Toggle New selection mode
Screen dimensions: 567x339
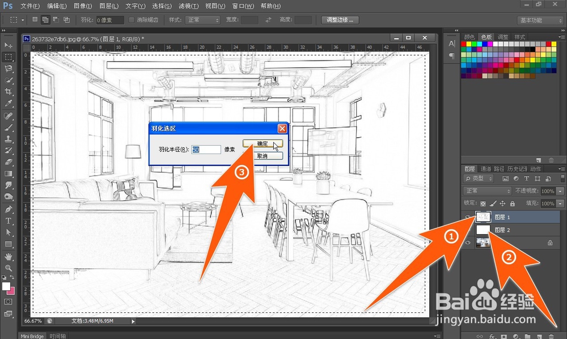(35, 20)
